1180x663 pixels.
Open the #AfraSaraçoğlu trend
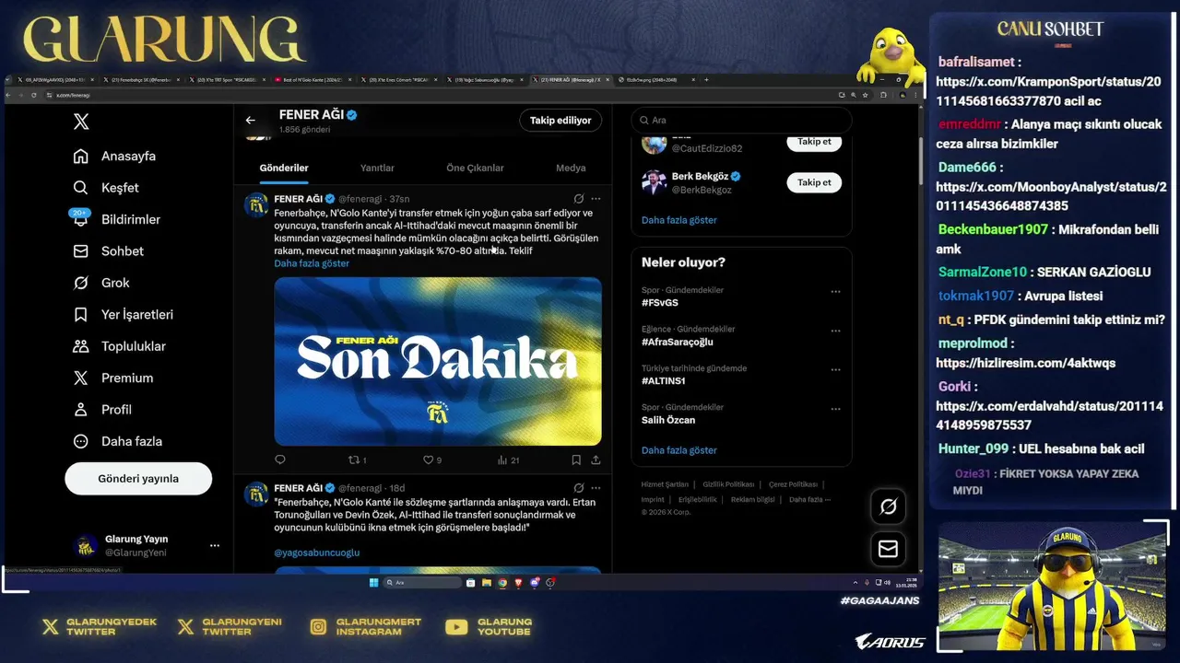pyautogui.click(x=678, y=342)
